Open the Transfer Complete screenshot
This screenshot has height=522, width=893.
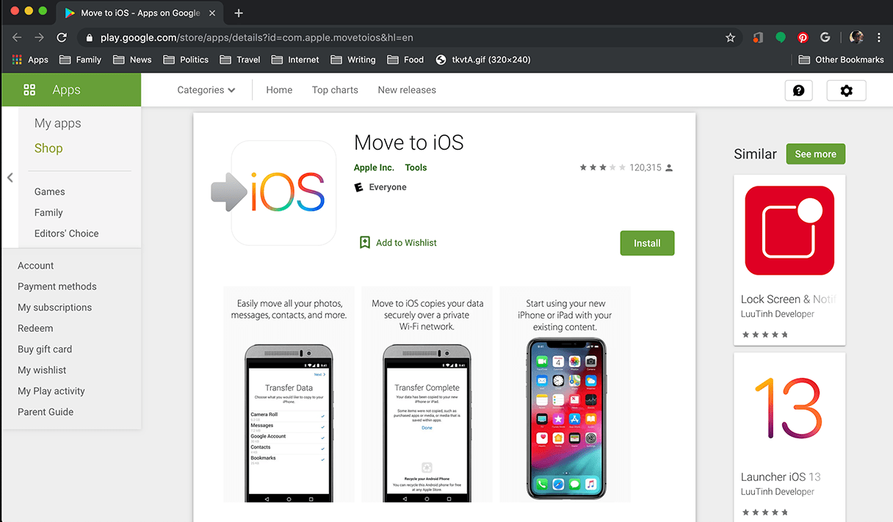(427, 394)
